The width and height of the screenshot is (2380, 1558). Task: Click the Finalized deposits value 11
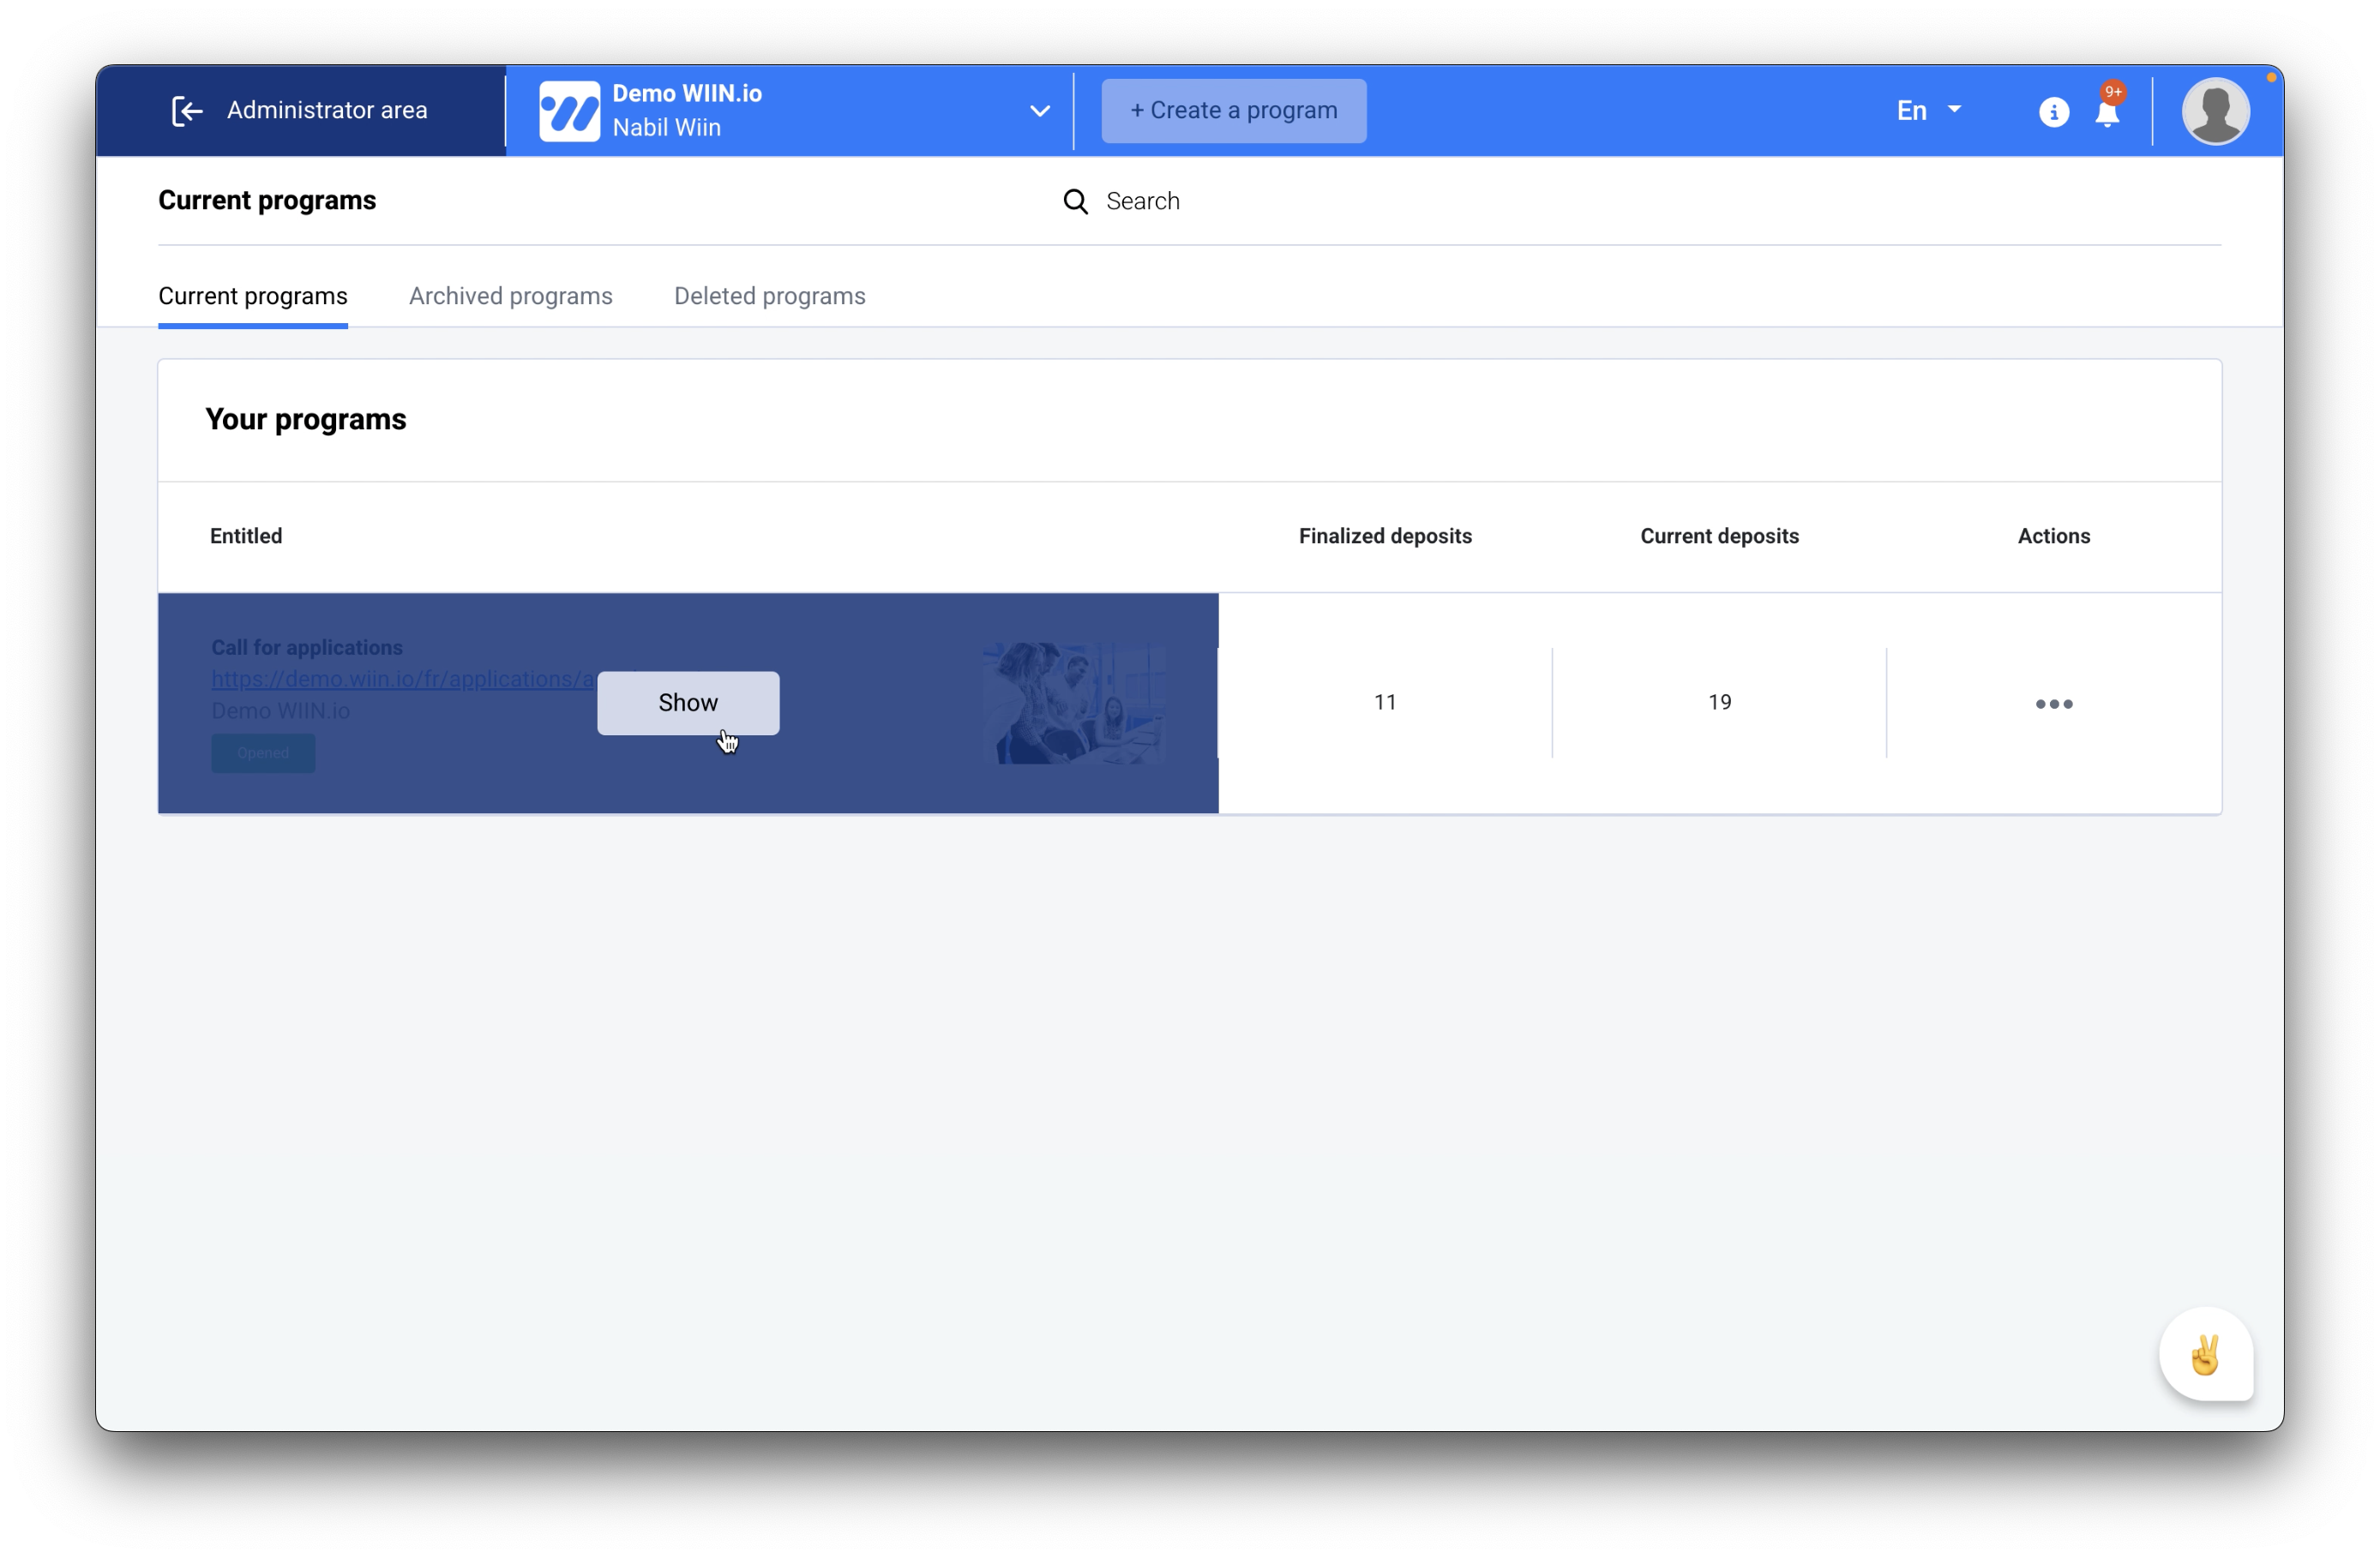[x=1385, y=703]
